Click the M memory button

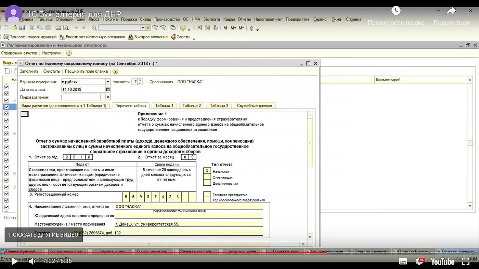pyautogui.click(x=225, y=28)
